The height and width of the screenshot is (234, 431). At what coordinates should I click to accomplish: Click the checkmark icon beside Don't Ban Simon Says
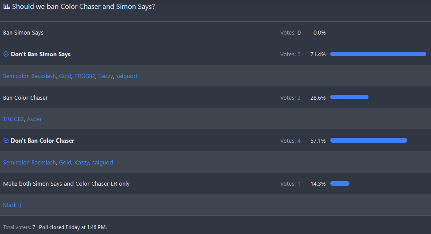coord(6,54)
